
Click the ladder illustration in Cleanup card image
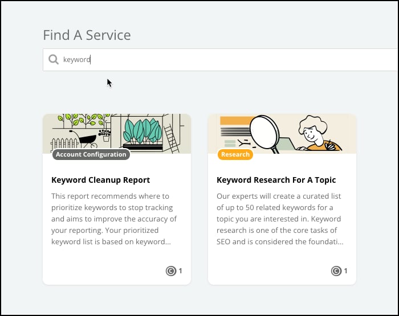point(171,138)
